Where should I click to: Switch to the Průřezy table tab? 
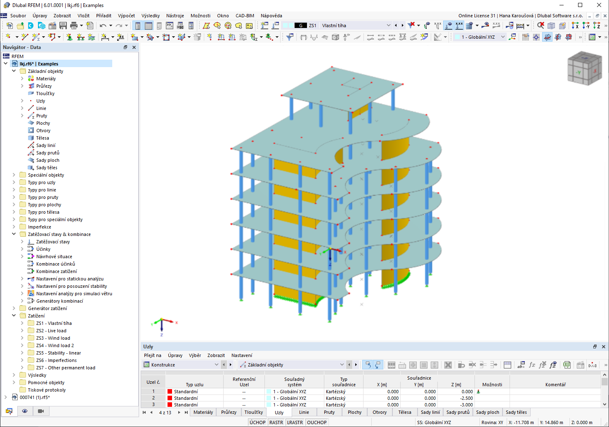point(229,412)
